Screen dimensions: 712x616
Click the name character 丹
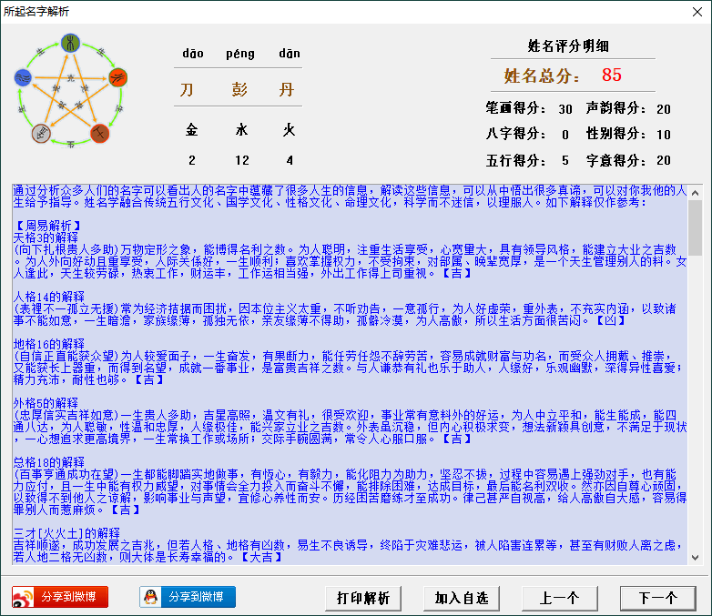288,90
